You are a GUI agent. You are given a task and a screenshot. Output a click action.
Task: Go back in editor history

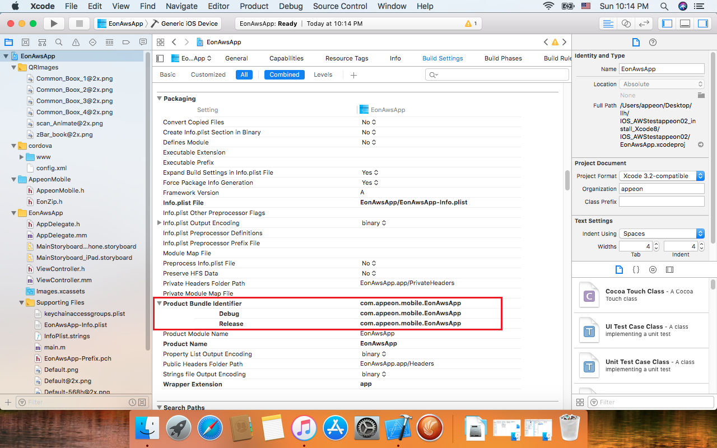[x=174, y=42]
